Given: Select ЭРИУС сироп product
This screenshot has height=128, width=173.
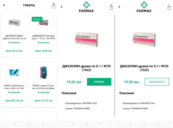Looking at the screenshot, I should [x=43, y=85].
